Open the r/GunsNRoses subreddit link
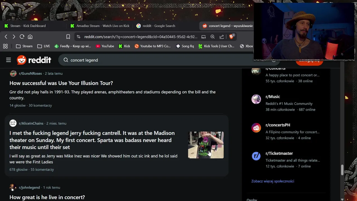The width and height of the screenshot is (357, 201). click(30, 73)
